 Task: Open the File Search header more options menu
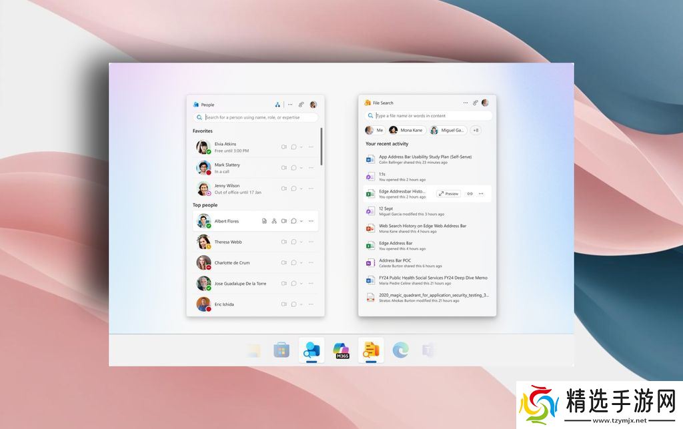pos(466,103)
